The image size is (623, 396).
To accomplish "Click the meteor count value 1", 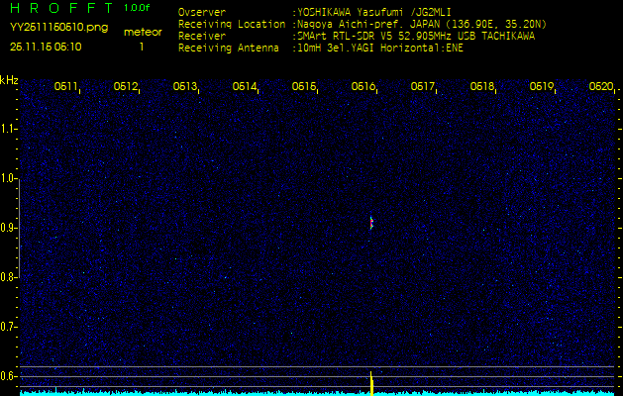I will click(x=142, y=47).
